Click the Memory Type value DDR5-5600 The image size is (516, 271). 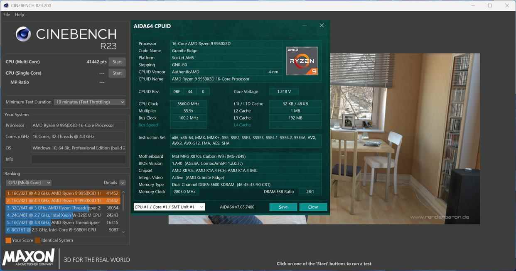pyautogui.click(x=221, y=185)
